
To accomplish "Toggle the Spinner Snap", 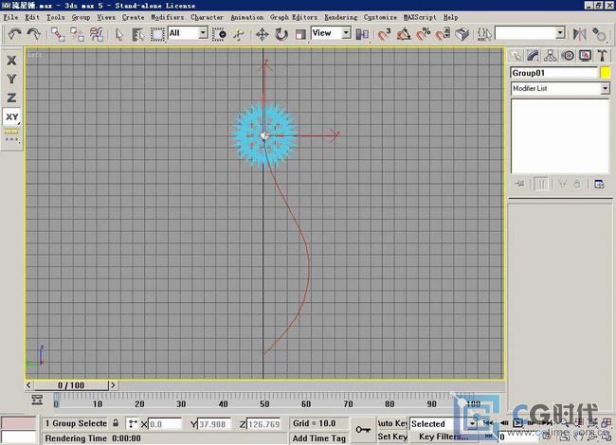I will pos(443,34).
